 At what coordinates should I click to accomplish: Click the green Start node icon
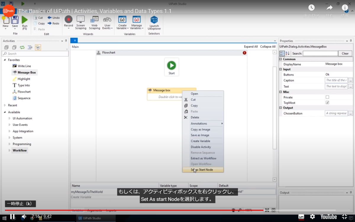(172, 65)
